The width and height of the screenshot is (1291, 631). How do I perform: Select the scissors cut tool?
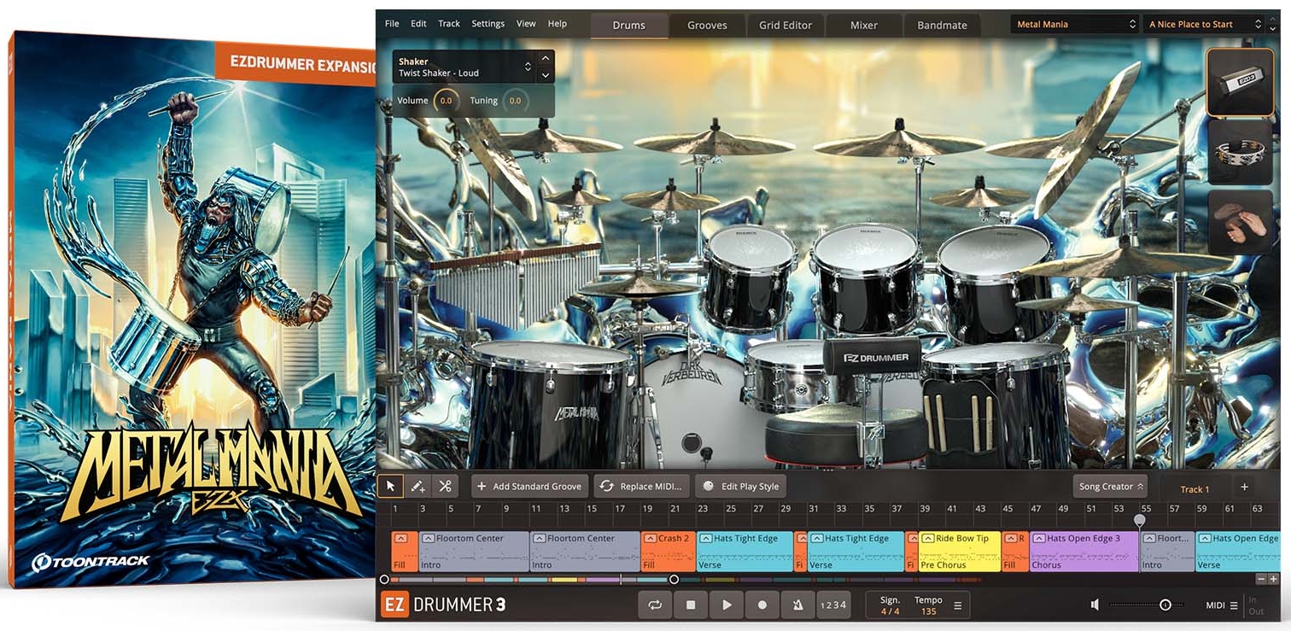coord(445,486)
